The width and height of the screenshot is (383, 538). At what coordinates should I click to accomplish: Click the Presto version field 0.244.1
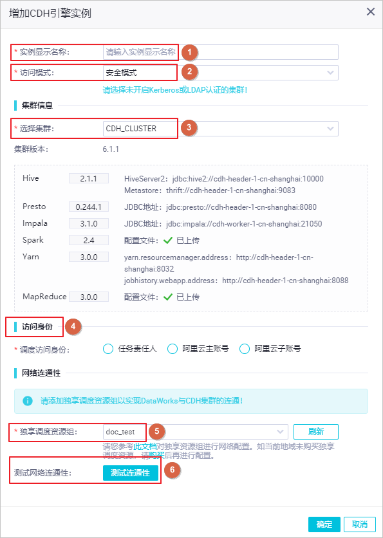point(89,207)
